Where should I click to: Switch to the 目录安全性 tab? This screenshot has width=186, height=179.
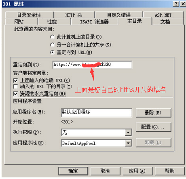click(29, 15)
